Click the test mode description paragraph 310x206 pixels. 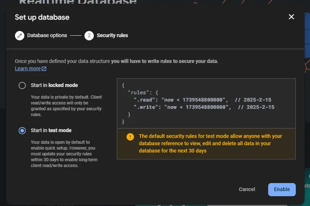point(64,154)
